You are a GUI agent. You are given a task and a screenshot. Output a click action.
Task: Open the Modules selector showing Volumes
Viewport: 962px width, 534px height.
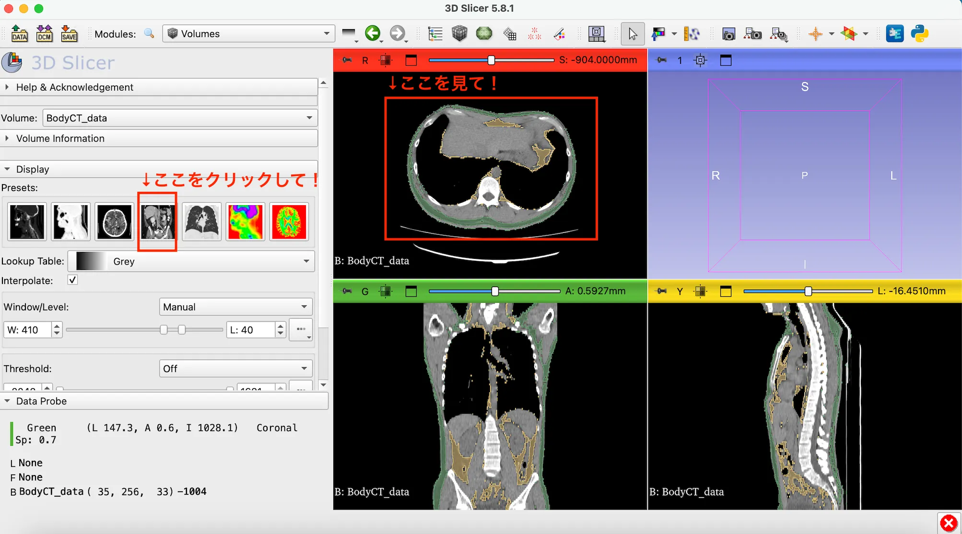(247, 34)
